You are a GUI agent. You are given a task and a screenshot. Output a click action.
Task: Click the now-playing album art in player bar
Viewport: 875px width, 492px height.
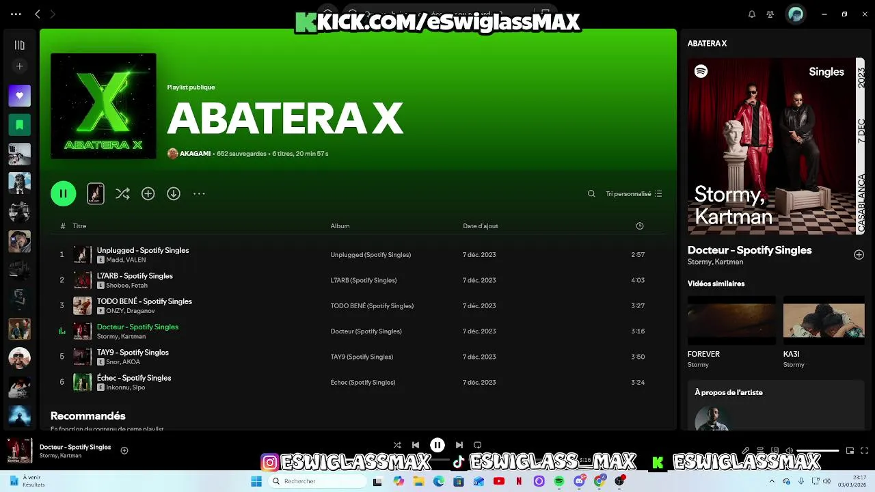pos(19,451)
